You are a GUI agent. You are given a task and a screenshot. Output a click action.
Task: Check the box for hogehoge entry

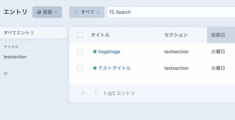coord(80,52)
